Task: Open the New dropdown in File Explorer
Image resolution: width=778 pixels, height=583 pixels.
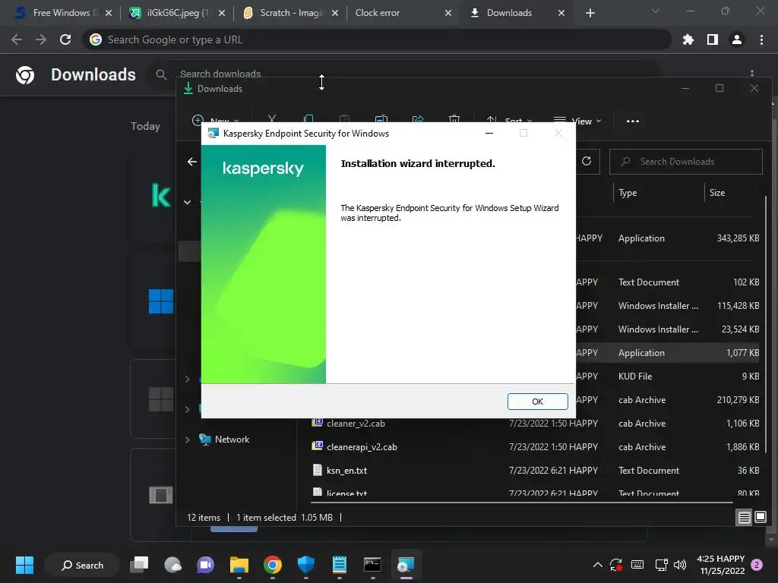Action: [x=215, y=121]
